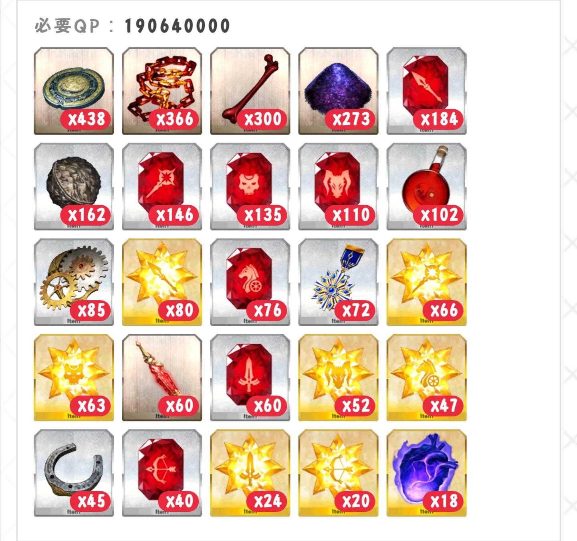Select red Berserker gem x110

pyautogui.click(x=338, y=186)
